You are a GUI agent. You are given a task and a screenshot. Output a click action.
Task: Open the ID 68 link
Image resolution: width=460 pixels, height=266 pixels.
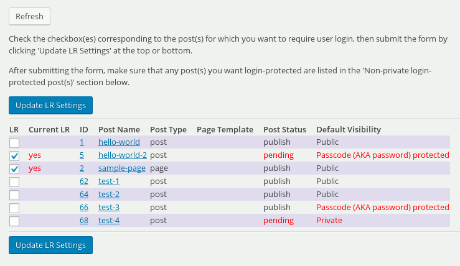click(x=83, y=221)
